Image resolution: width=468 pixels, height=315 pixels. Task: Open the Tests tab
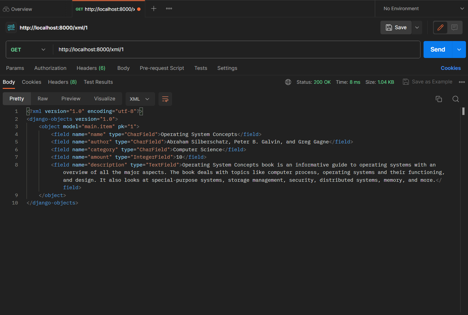pos(201,68)
